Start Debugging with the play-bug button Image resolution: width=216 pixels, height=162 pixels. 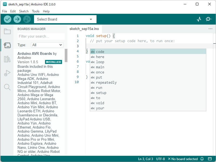[x=27, y=19]
